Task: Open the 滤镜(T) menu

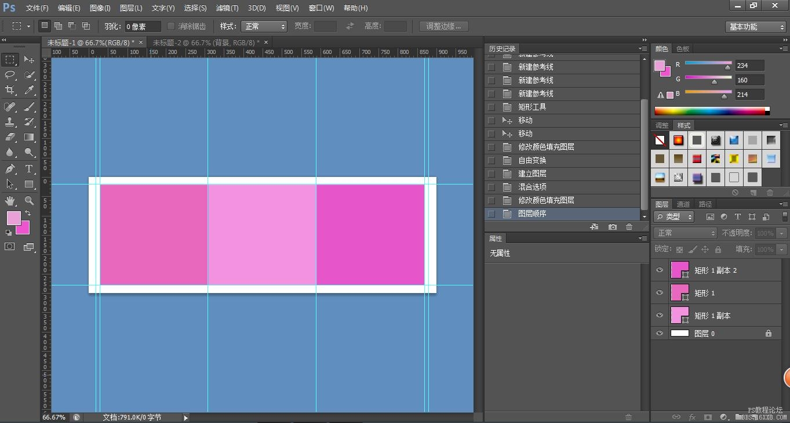Action: [227, 8]
